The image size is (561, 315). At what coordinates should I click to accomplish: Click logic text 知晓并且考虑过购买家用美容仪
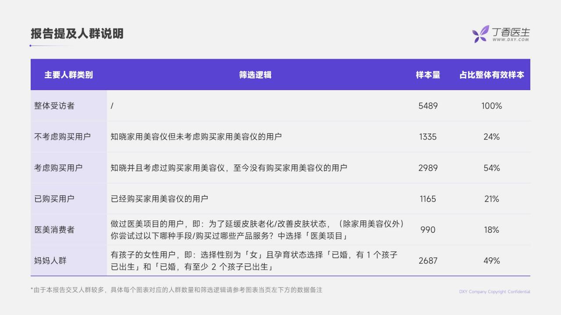coord(229,168)
